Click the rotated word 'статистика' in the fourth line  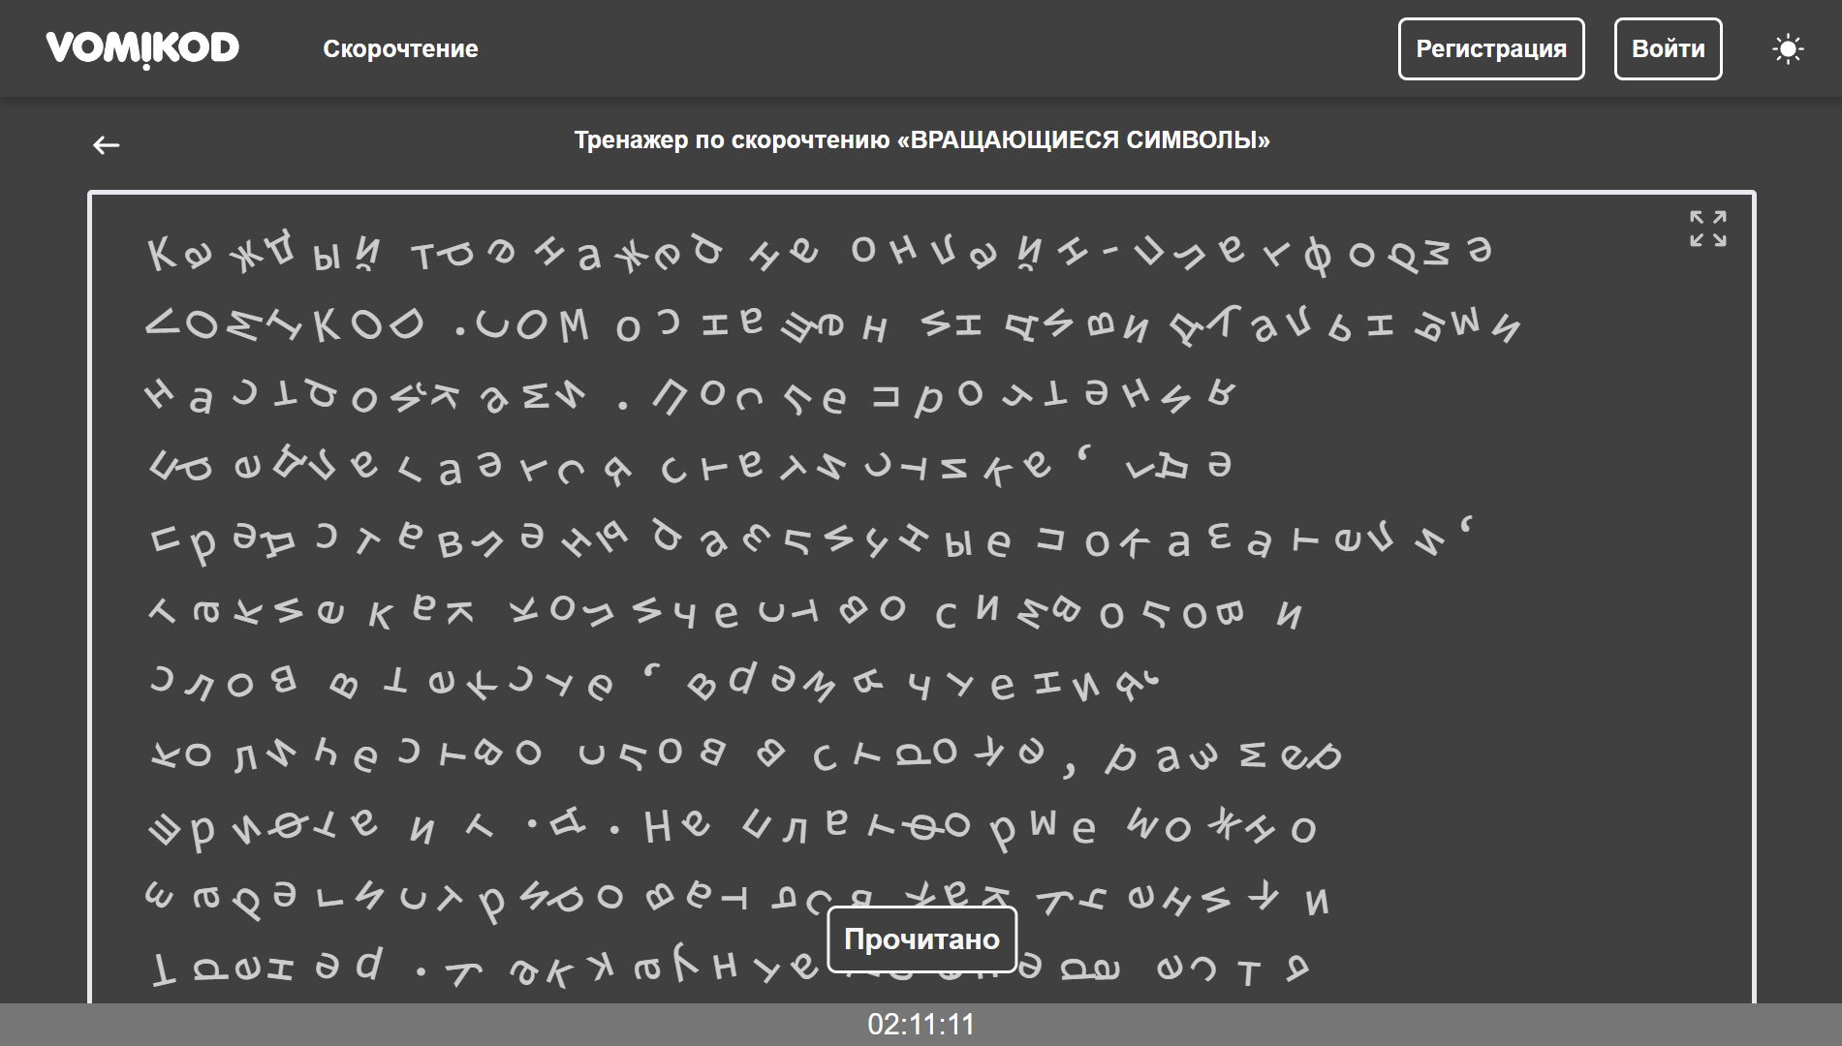(855, 467)
